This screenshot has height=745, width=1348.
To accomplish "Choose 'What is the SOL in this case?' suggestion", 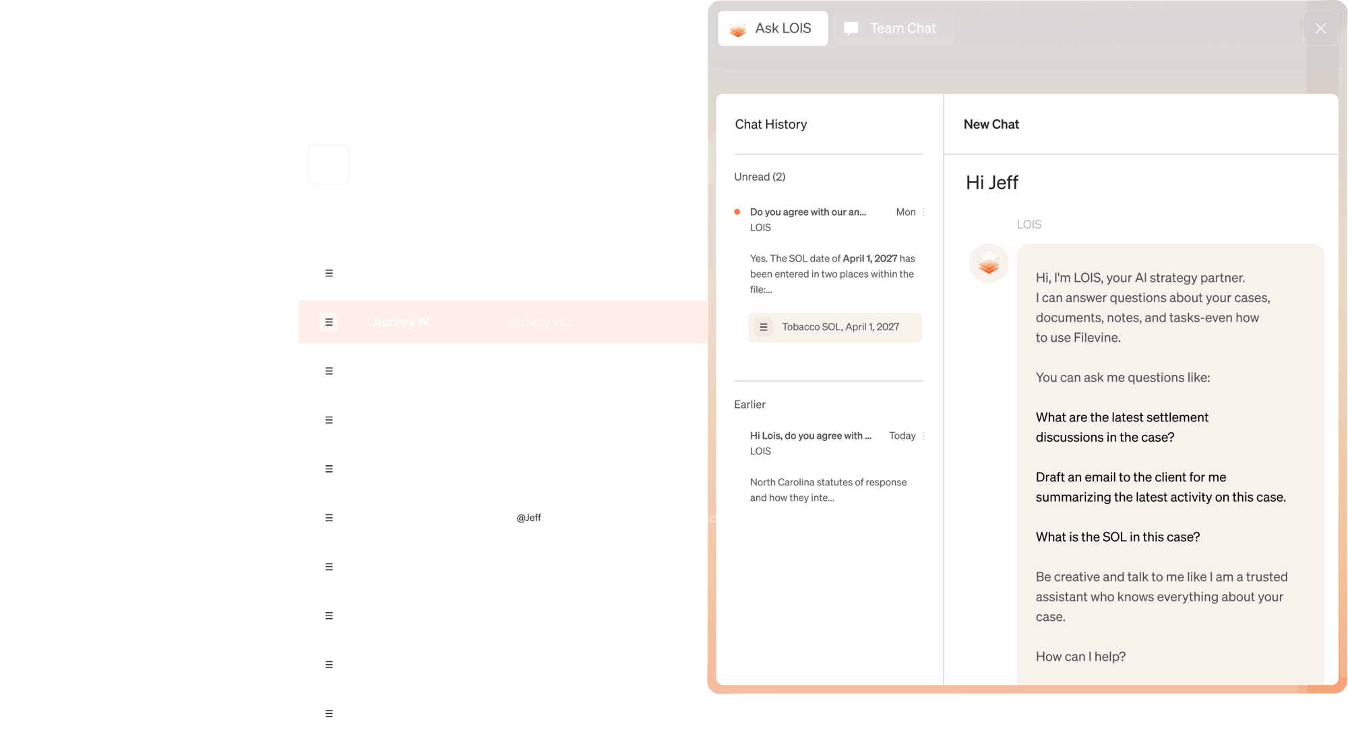I will pyautogui.click(x=1117, y=537).
